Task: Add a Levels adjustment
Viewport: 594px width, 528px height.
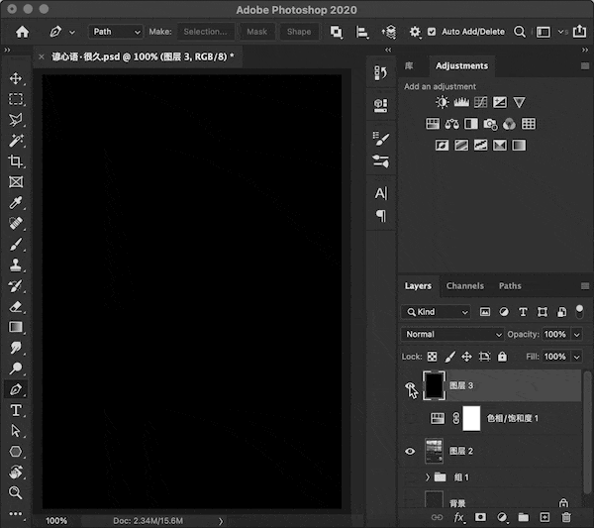Action: tap(461, 102)
